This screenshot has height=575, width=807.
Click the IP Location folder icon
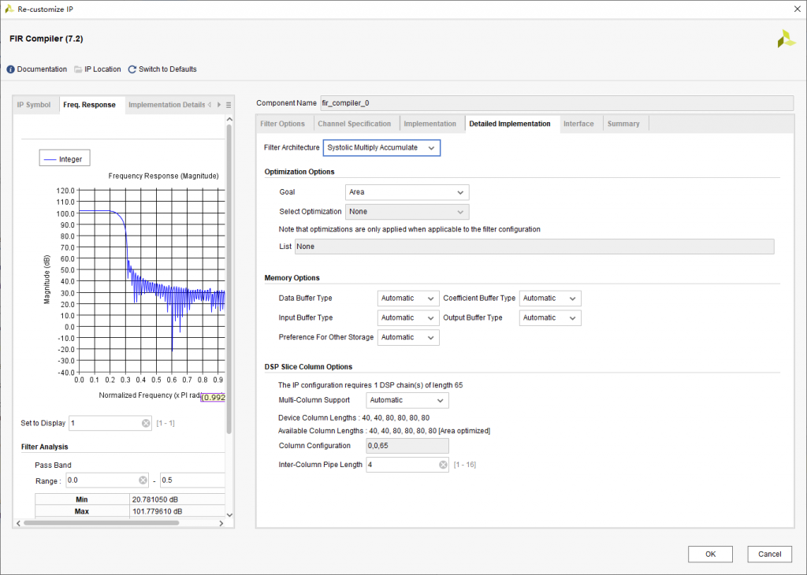78,69
